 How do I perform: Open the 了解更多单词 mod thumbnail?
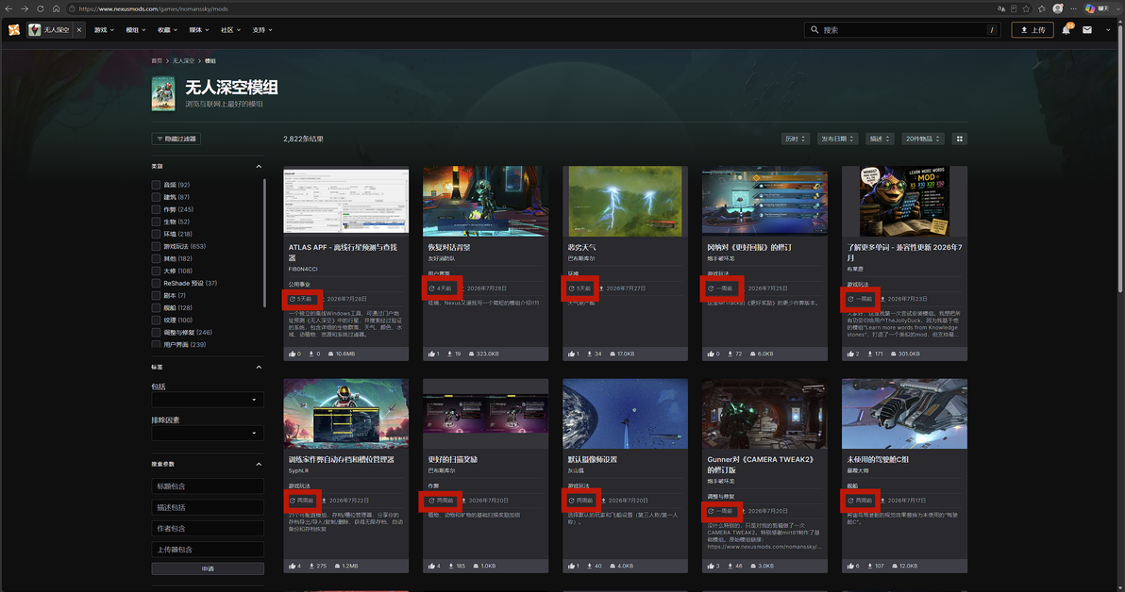coord(904,201)
